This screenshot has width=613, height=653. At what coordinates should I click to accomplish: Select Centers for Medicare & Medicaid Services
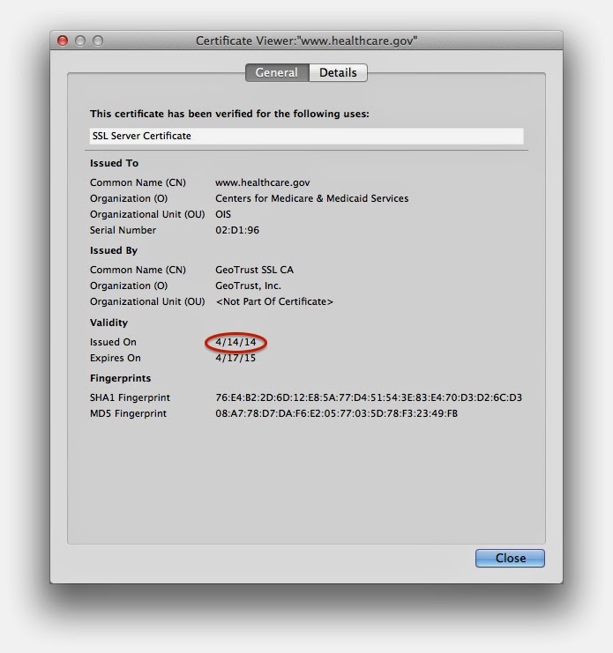(x=311, y=198)
